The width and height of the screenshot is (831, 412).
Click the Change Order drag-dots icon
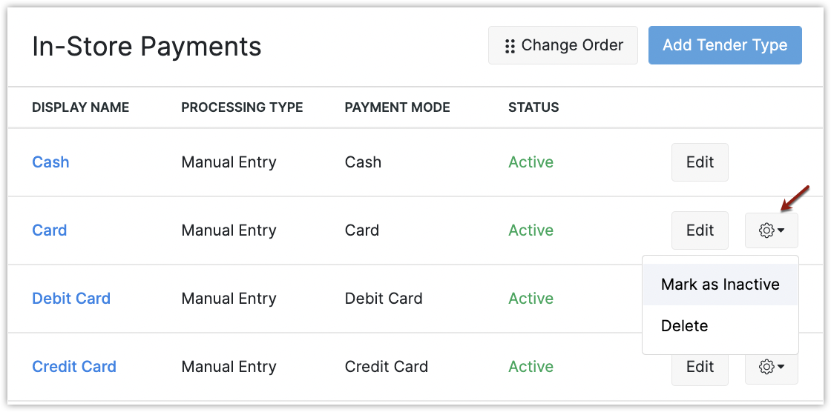(510, 46)
